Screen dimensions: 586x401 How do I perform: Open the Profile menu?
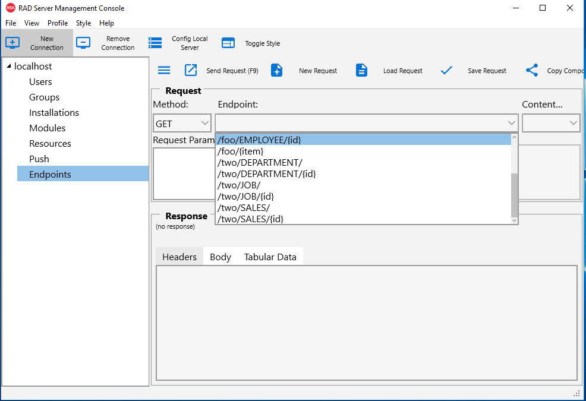pos(58,23)
